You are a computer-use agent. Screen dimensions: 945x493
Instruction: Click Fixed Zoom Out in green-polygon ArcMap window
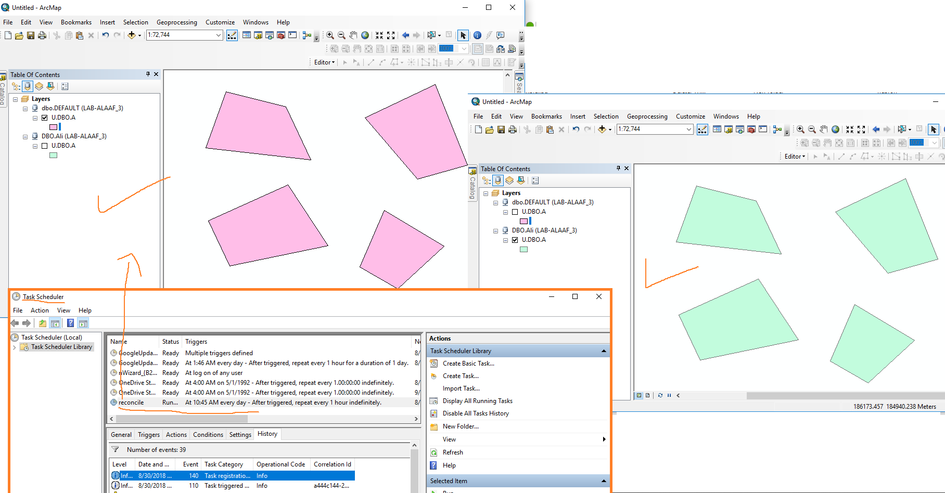point(861,129)
